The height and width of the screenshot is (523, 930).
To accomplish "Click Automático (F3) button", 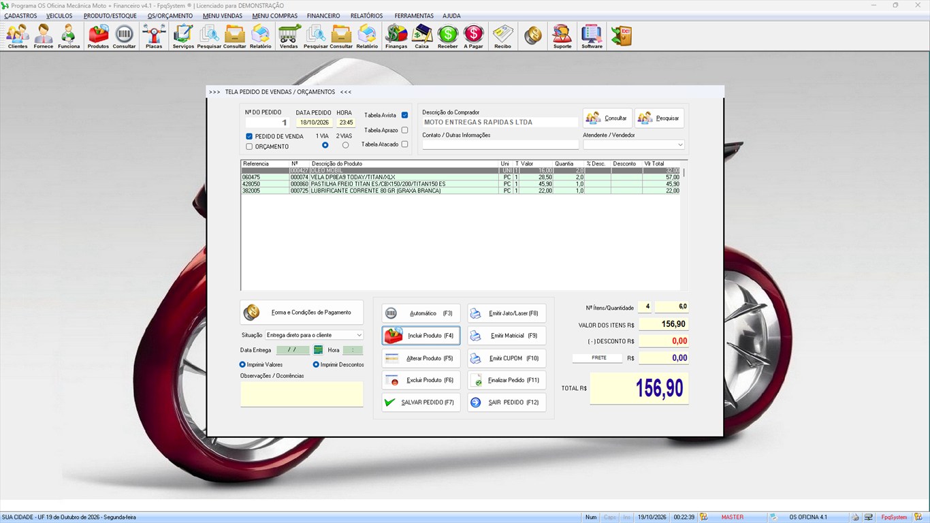I will (421, 313).
